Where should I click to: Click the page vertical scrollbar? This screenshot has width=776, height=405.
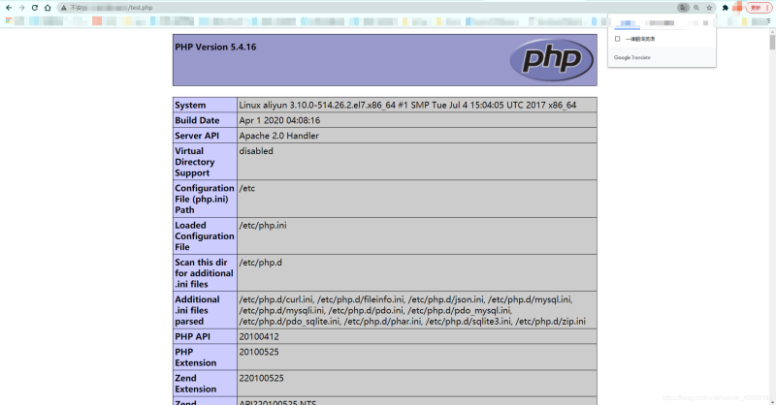click(x=772, y=194)
